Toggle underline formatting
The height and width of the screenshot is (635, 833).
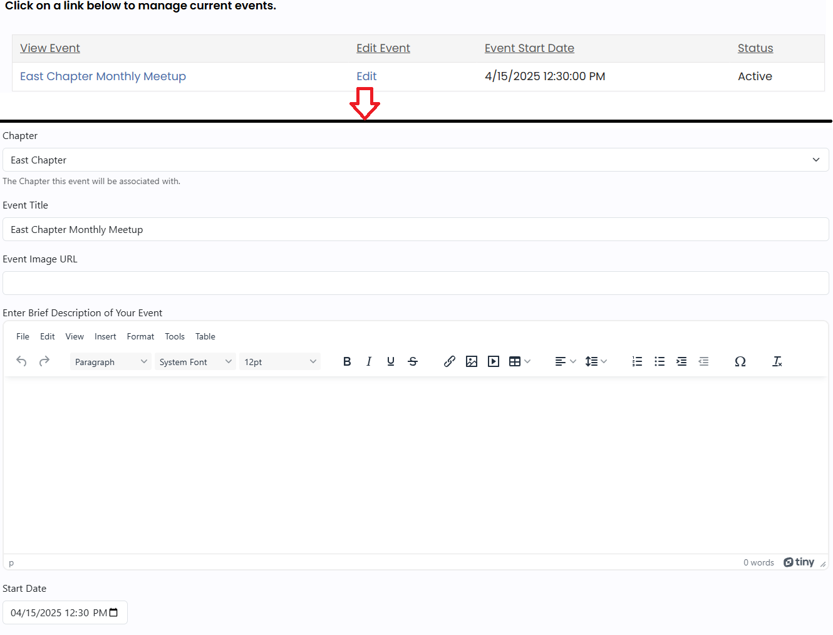(x=391, y=361)
